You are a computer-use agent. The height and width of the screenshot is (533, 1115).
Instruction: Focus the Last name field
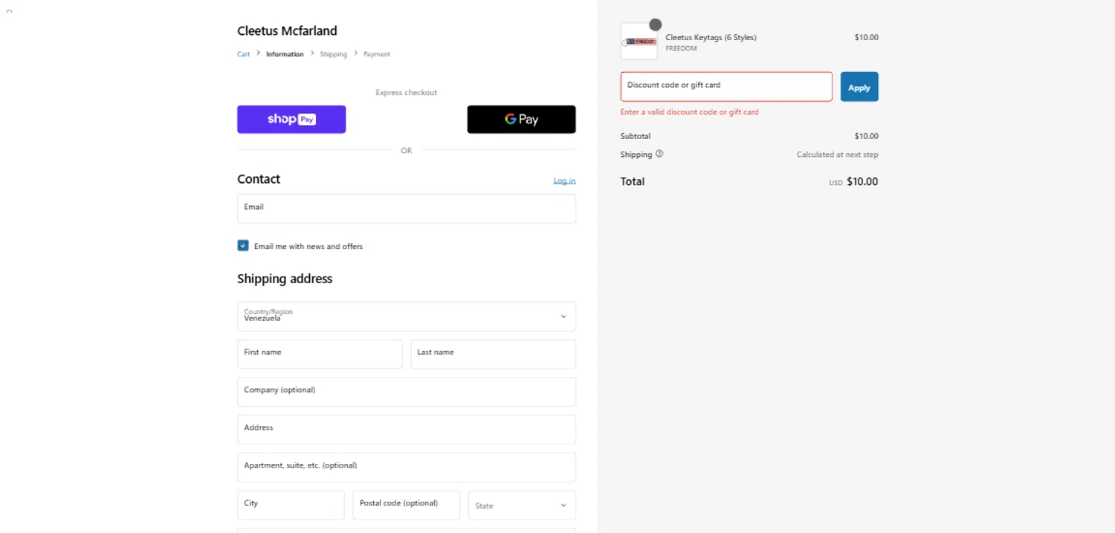point(493,354)
